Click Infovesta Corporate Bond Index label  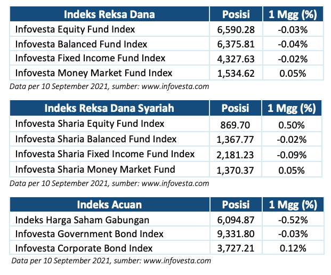coord(84,248)
